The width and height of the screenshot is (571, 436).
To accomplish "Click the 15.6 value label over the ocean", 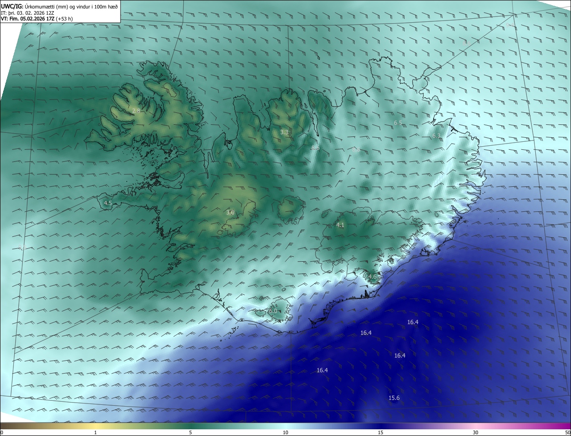I will click(394, 398).
